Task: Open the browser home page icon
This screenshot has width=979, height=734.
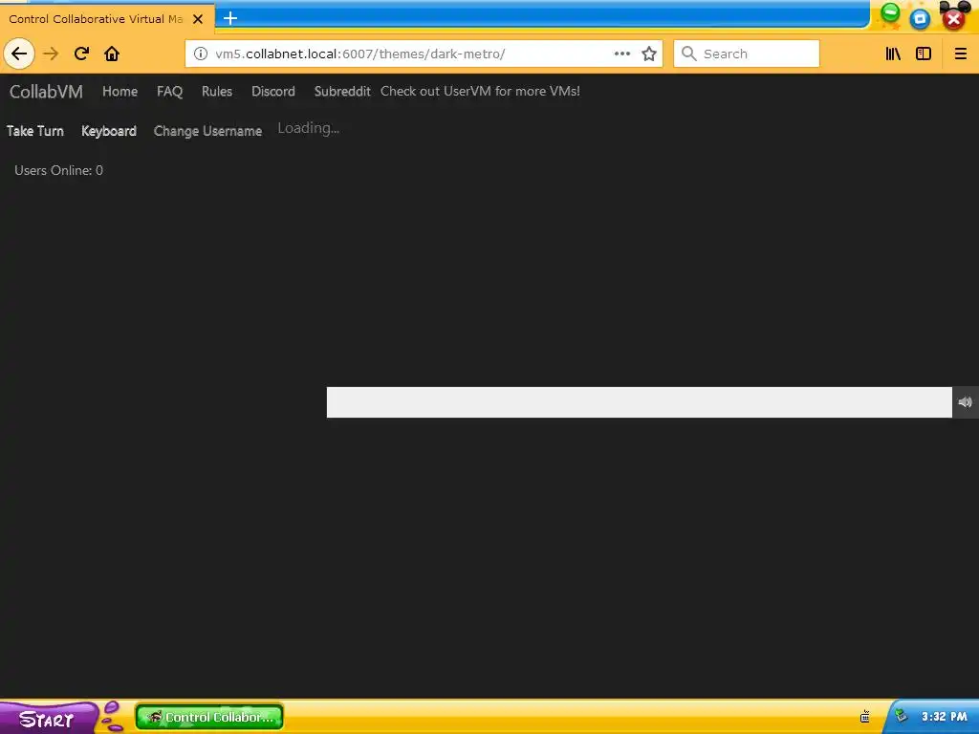Action: [x=112, y=54]
